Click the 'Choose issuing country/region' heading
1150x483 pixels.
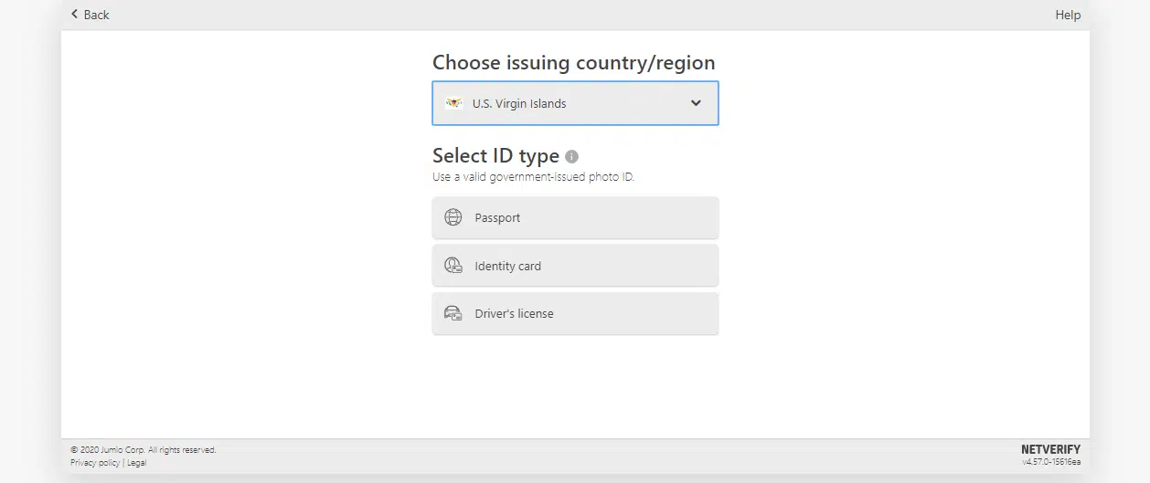573,62
